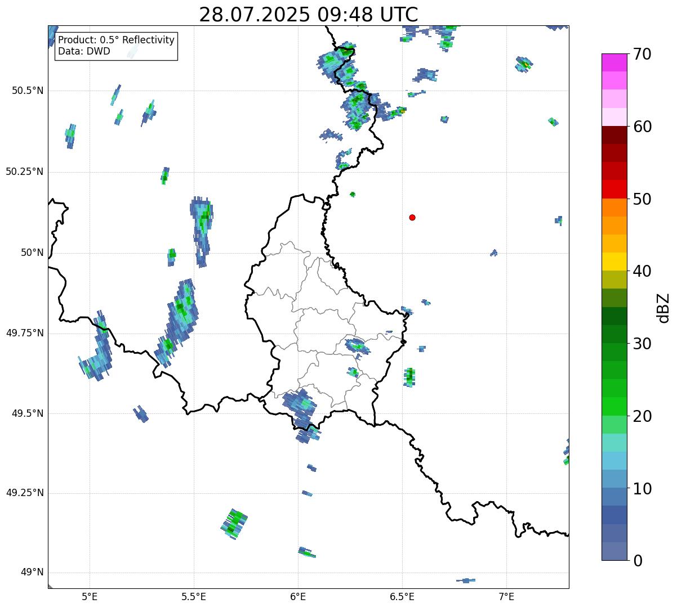Click the orange colorbar segment just below 50
The image size is (677, 608).
click(614, 208)
